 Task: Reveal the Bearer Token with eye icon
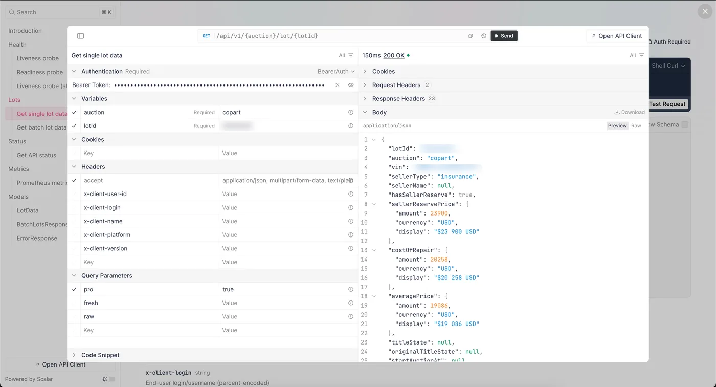pyautogui.click(x=351, y=85)
